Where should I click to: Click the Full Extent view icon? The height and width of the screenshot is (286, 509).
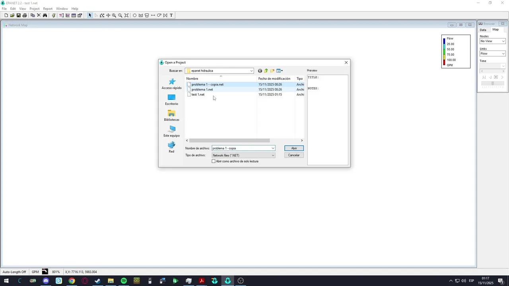(126, 15)
